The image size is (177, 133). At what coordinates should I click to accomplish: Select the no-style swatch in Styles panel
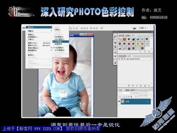tap(120, 39)
